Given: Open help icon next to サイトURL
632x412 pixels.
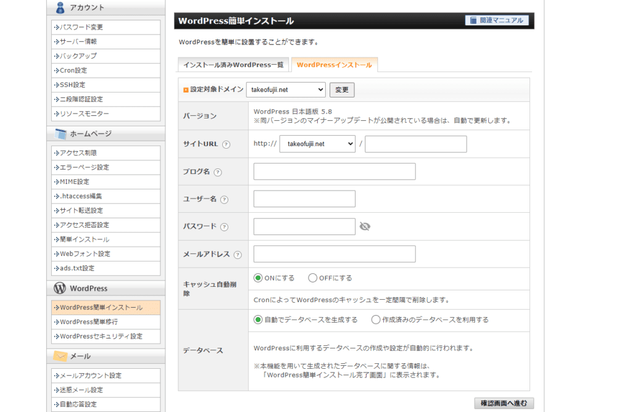Looking at the screenshot, I should point(227,144).
